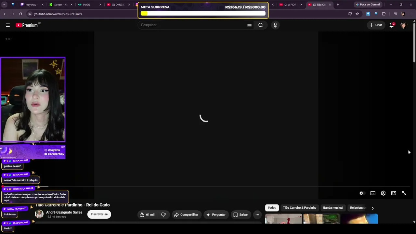This screenshot has width=416, height=234.
Task: Subscribe with the Inscrever-se button
Action: point(99,214)
